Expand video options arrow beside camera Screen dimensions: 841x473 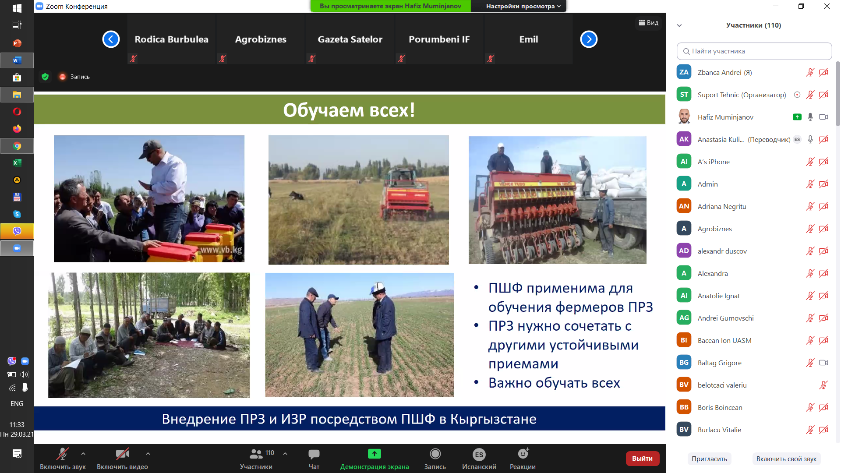coord(148,454)
